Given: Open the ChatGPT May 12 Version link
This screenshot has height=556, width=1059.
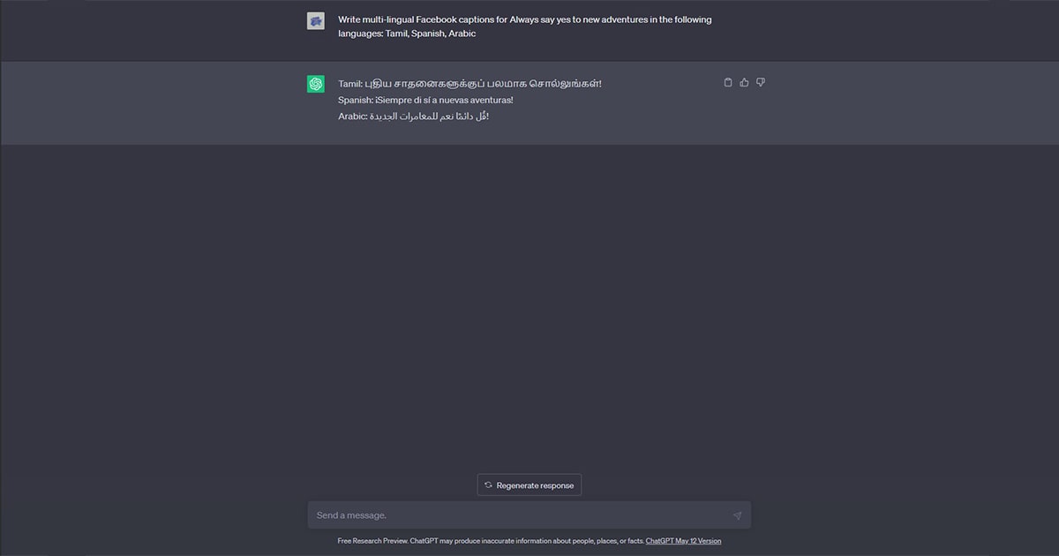Looking at the screenshot, I should point(683,541).
